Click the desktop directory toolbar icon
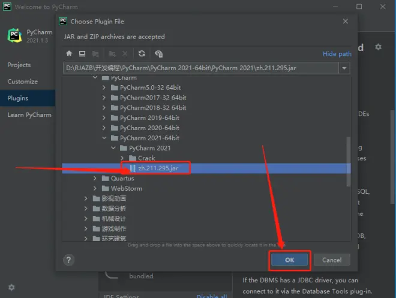 coord(82,53)
